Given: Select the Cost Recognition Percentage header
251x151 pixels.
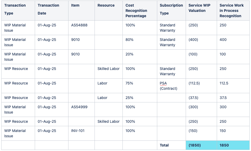Looking at the screenshot, I should 140,11.
